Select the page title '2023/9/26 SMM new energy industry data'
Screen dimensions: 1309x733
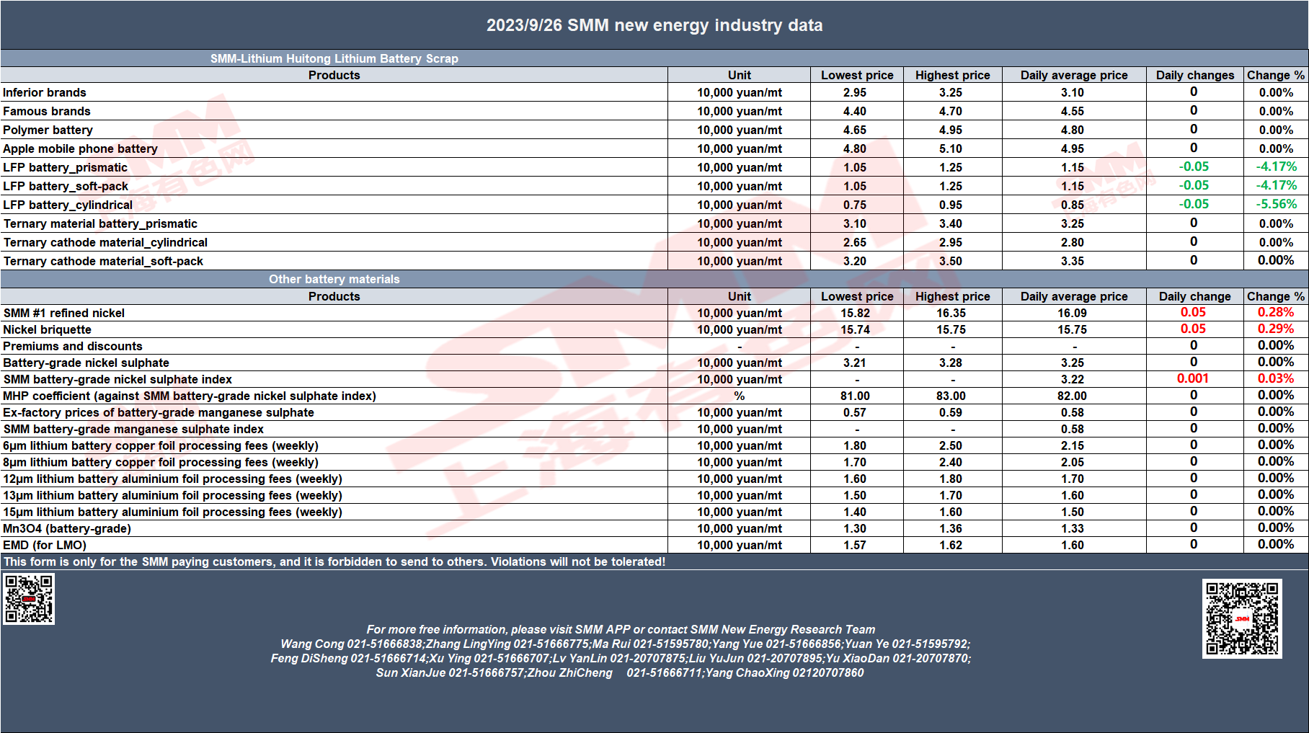654,25
